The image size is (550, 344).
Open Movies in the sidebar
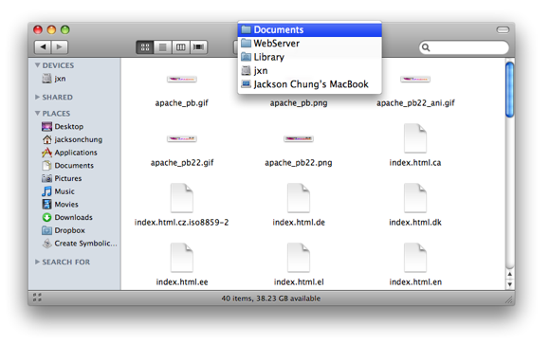coord(60,205)
